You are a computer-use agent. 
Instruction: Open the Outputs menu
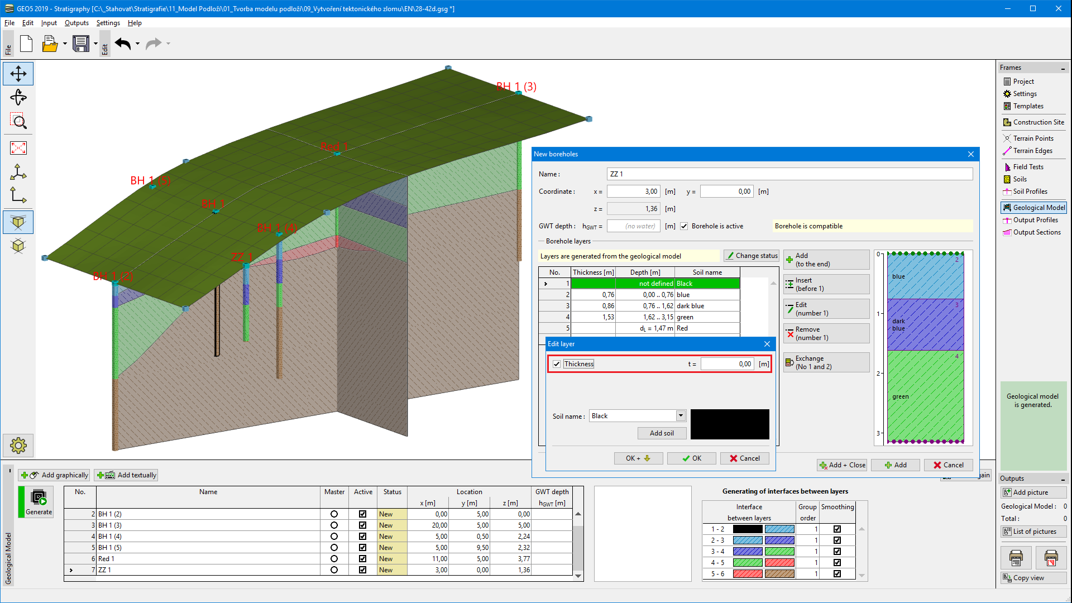coord(76,23)
